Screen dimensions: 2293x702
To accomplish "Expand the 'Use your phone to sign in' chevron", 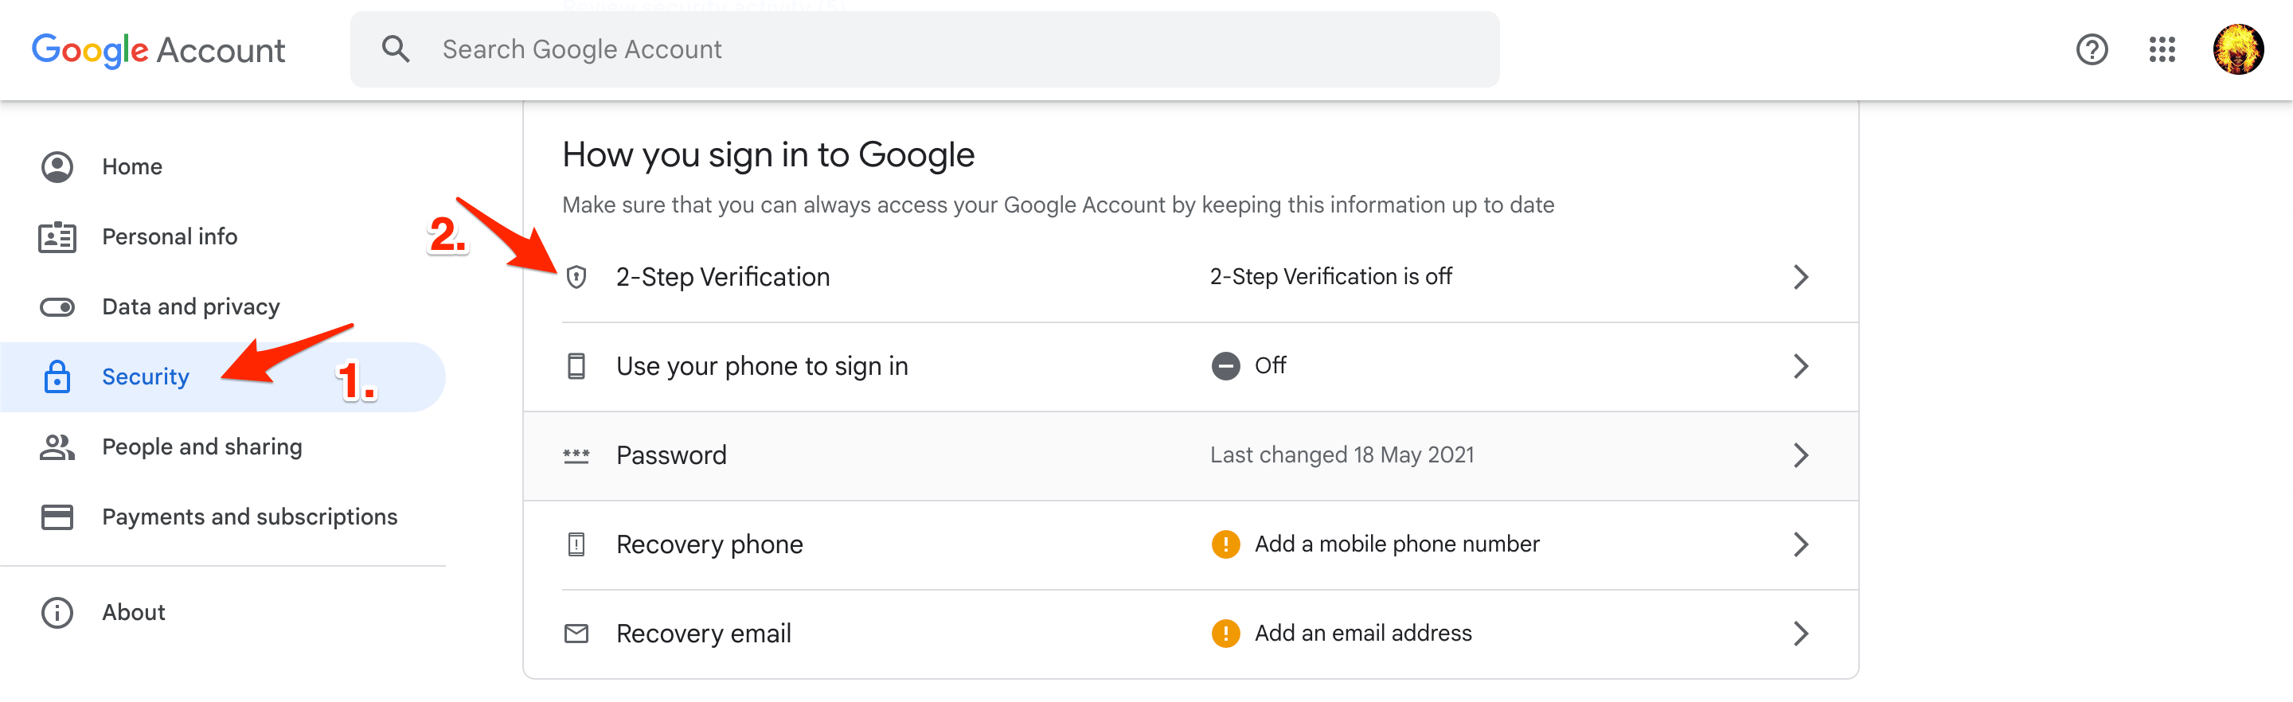I will 1800,365.
